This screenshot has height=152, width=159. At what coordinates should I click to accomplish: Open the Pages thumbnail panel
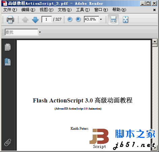pos(8,47)
